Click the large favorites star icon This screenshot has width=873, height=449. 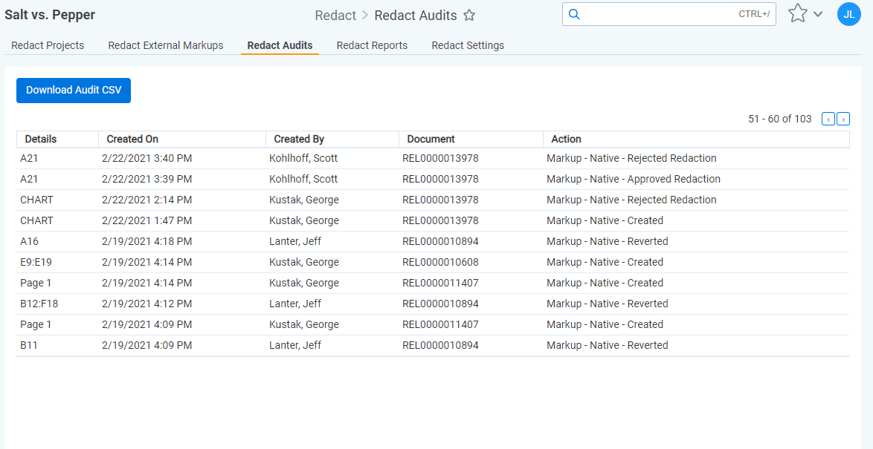pyautogui.click(x=798, y=14)
